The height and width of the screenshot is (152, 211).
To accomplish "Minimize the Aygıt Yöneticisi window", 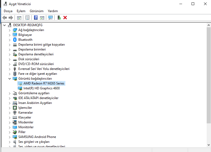I will point(181,4).
